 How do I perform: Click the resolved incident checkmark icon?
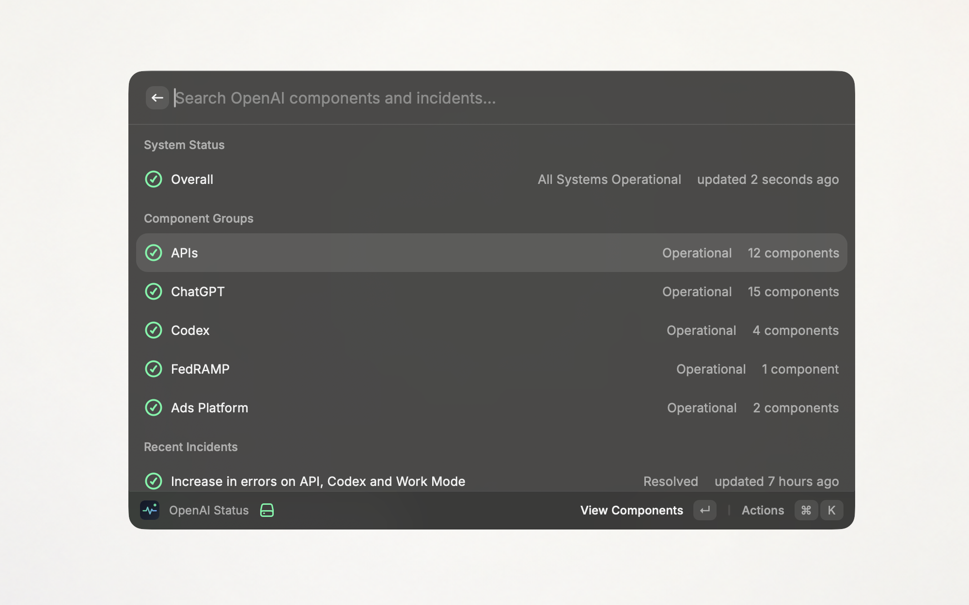coord(154,481)
